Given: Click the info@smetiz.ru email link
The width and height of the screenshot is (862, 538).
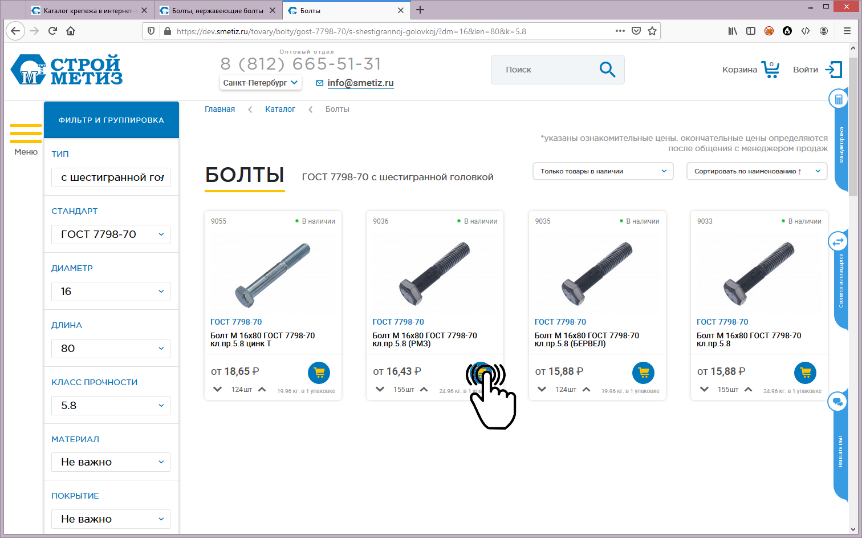Looking at the screenshot, I should pyautogui.click(x=360, y=83).
